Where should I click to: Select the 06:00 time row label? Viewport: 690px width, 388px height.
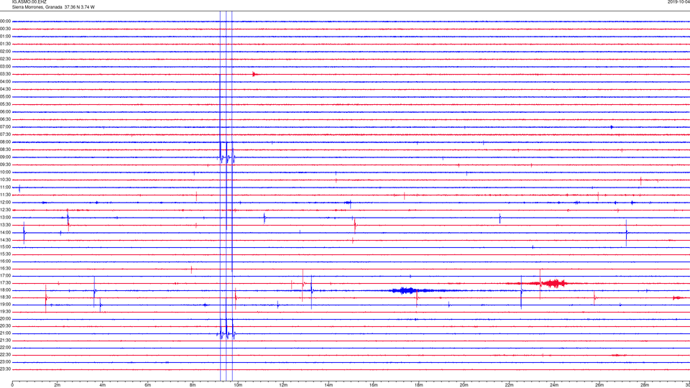point(5,112)
